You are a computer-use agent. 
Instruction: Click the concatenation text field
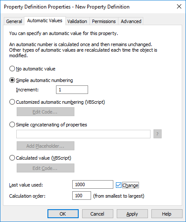(x=83, y=134)
